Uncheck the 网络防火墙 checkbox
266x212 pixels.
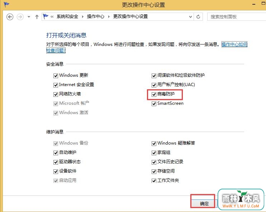click(x=56, y=94)
